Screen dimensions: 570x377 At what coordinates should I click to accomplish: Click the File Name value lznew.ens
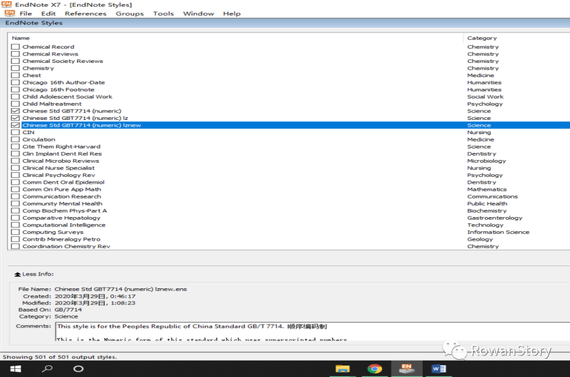[x=120, y=289]
